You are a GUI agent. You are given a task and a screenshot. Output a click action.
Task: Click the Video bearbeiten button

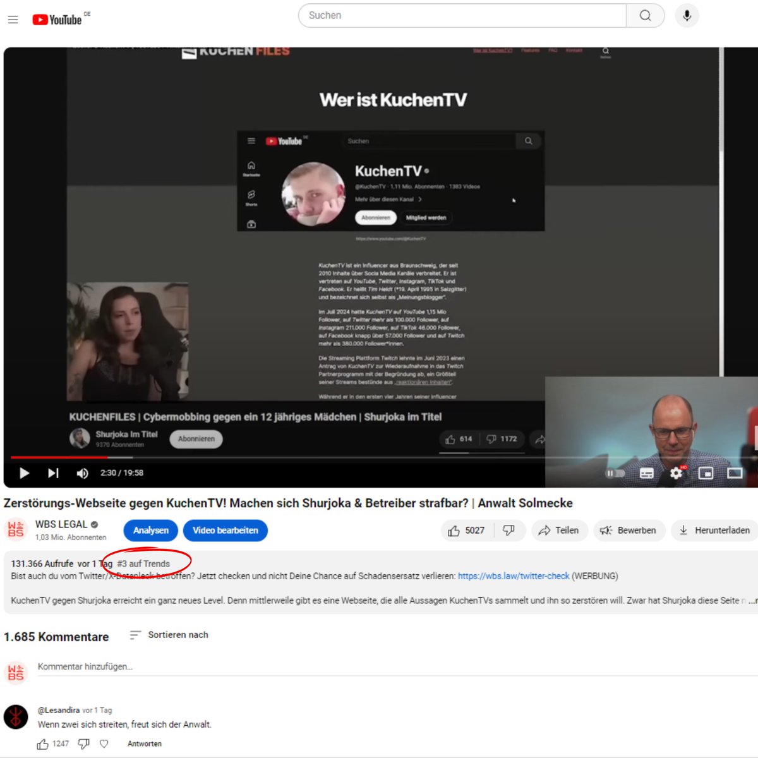tap(226, 530)
